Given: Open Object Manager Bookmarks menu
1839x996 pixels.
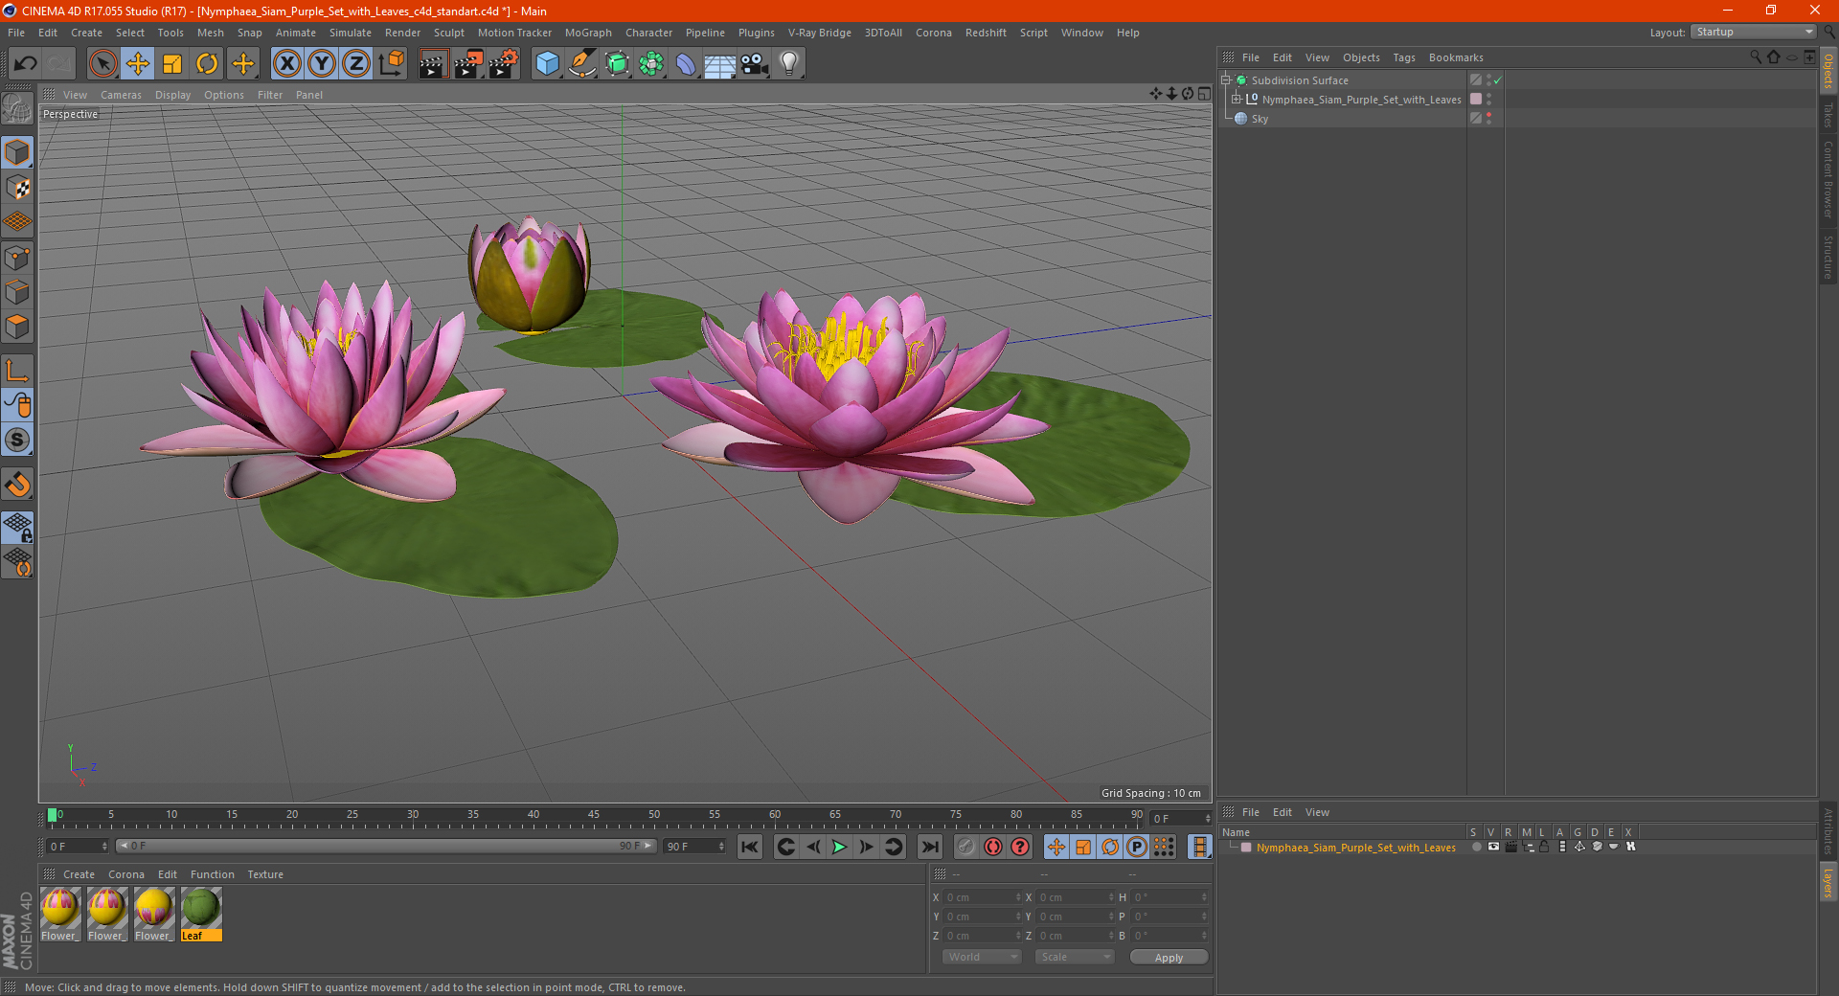Looking at the screenshot, I should (1455, 57).
